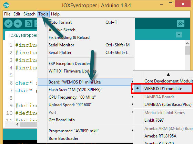Click the #include on line 1
Image resolution: width=193 pixels, height=144 pixels.
(x=26, y=45)
